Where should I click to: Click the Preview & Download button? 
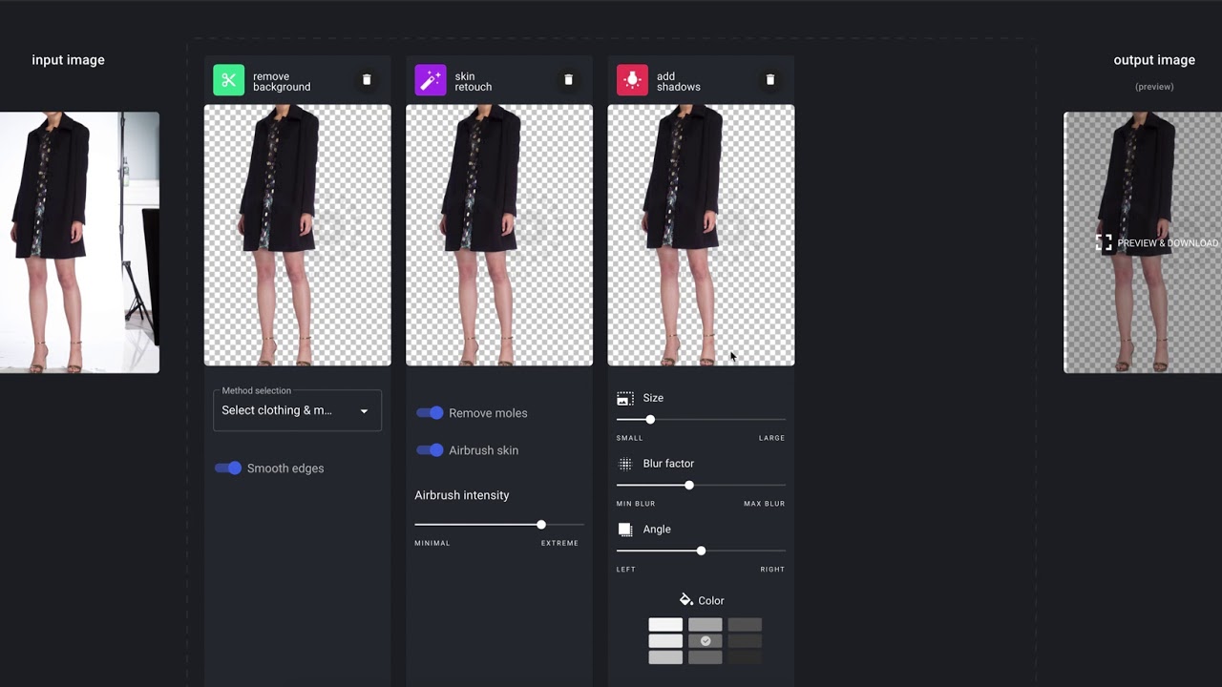tap(1157, 243)
